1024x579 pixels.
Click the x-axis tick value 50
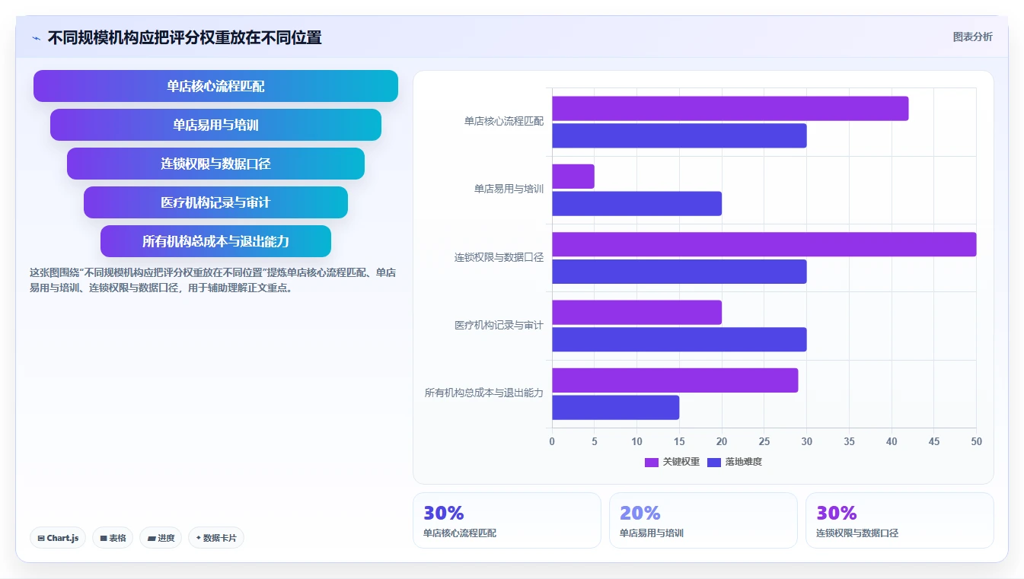point(976,441)
